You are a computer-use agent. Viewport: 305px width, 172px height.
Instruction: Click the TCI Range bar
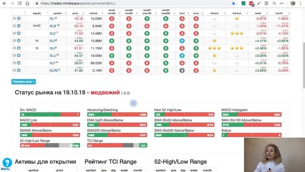[x=117, y=145]
